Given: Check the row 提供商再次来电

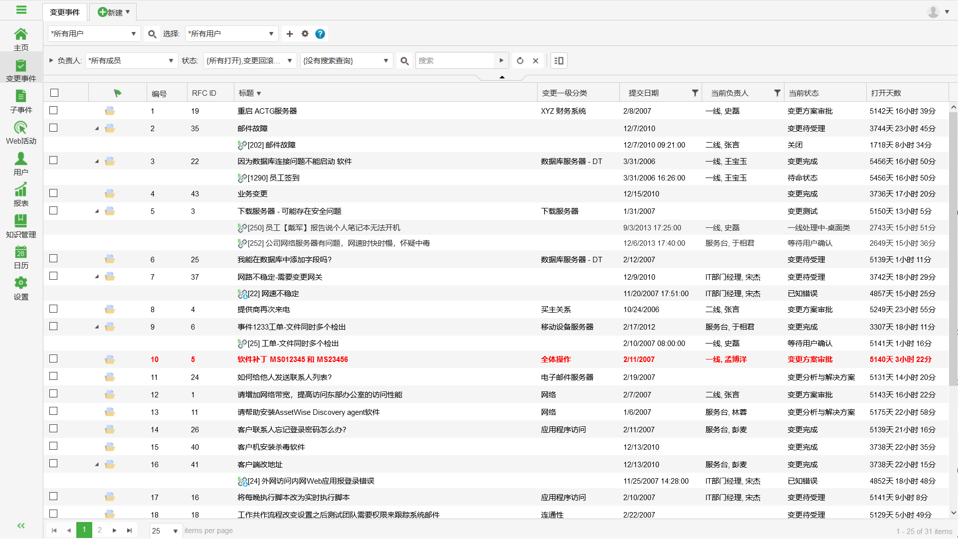Looking at the screenshot, I should [53, 309].
